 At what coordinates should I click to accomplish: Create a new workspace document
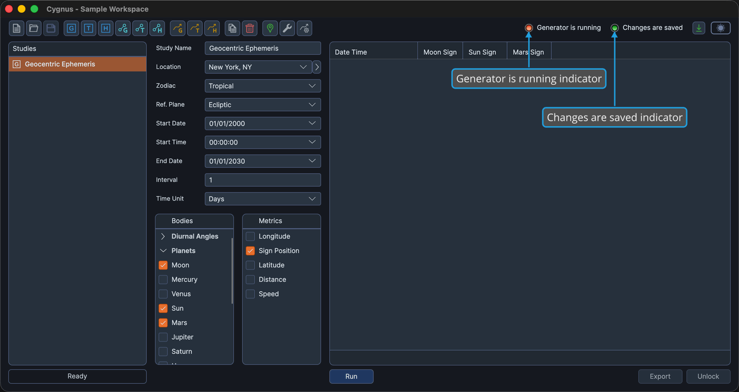pyautogui.click(x=17, y=28)
